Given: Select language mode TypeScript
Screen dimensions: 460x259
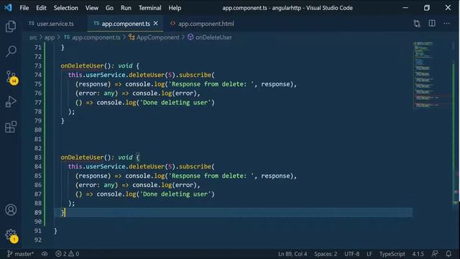Looking at the screenshot, I should coord(392,254).
